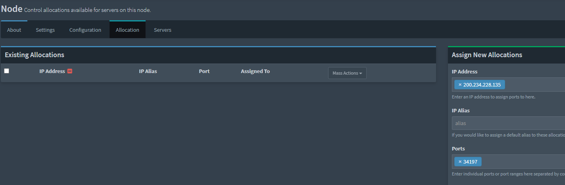
Task: Remove the 200.234.228.135 IP tag
Action: click(460, 85)
